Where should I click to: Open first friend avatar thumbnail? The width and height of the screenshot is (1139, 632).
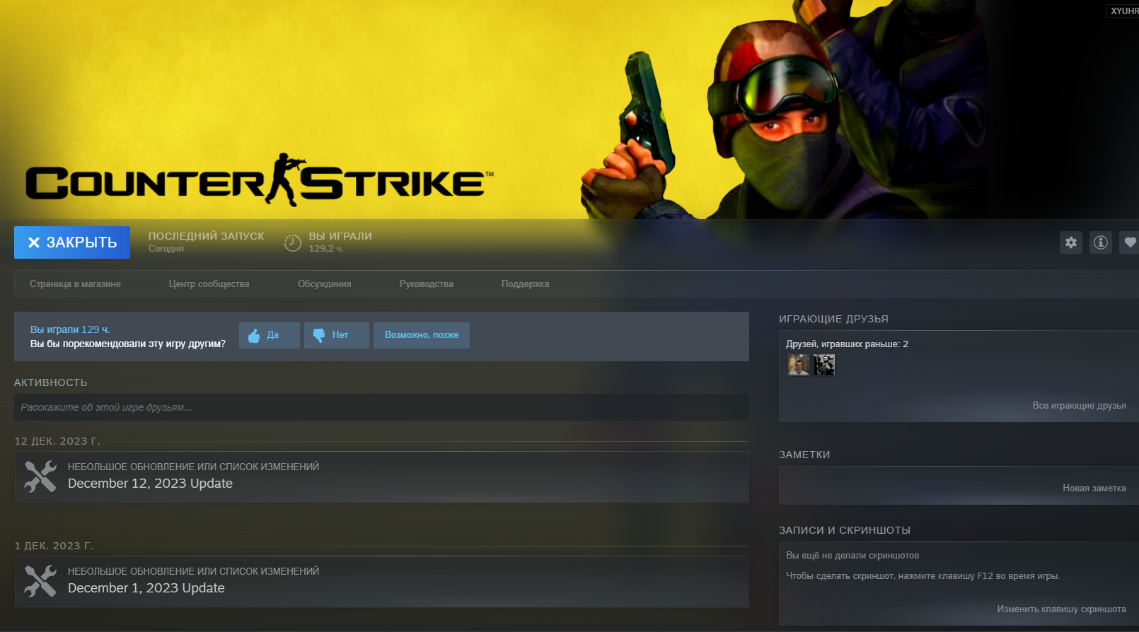coord(799,365)
